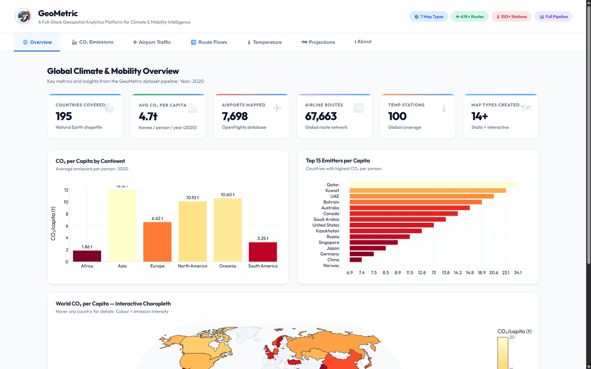Click the Full Pipeline badge

tap(553, 17)
